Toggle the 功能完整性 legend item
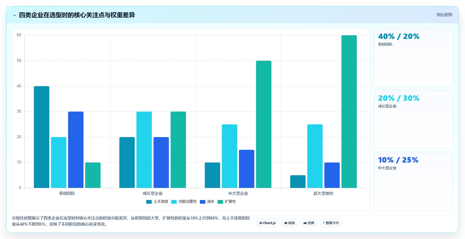 184,202
